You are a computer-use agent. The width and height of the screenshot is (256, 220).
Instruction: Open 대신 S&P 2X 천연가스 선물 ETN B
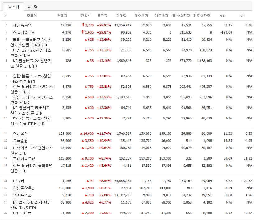(30, 53)
